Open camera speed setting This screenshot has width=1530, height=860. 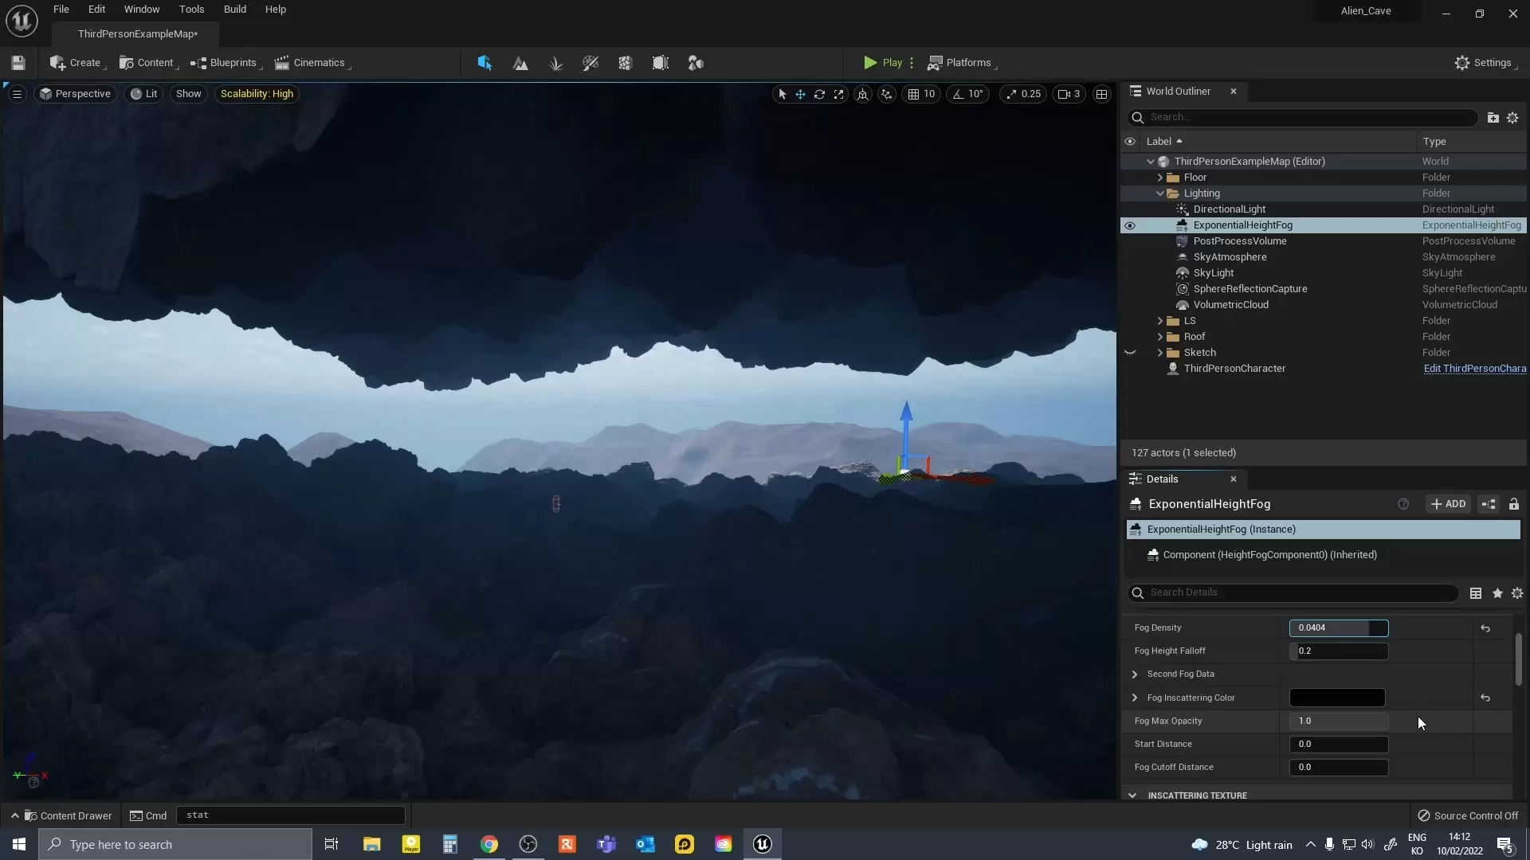(x=1069, y=94)
